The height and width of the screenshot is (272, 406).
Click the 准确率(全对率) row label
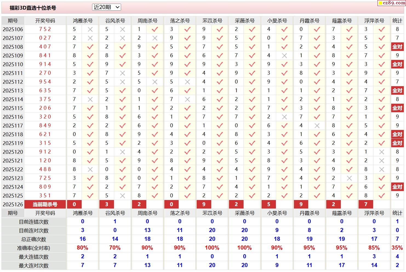[34, 248]
